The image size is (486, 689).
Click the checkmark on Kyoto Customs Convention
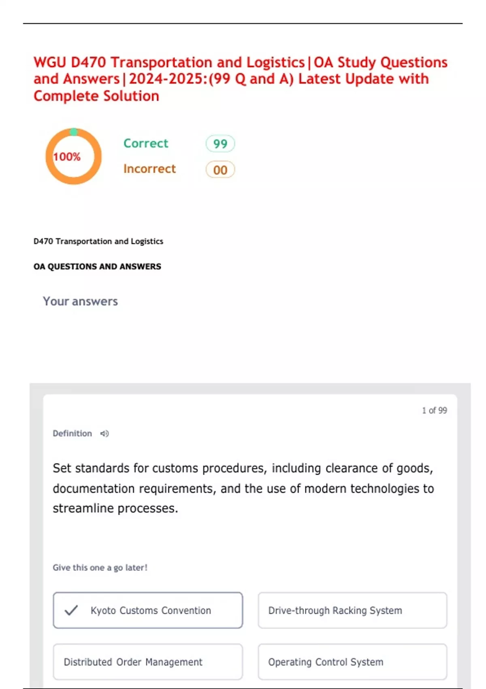click(x=71, y=610)
